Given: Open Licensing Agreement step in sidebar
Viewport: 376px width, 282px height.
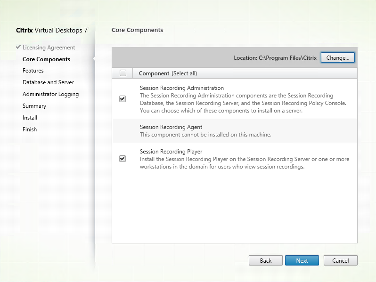Looking at the screenshot, I should click(49, 48).
